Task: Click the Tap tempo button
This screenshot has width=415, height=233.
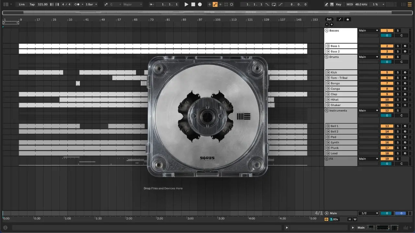Action: pos(32,5)
